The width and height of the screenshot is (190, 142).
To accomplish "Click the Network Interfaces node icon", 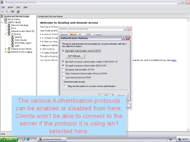I will click(x=9, y=25).
